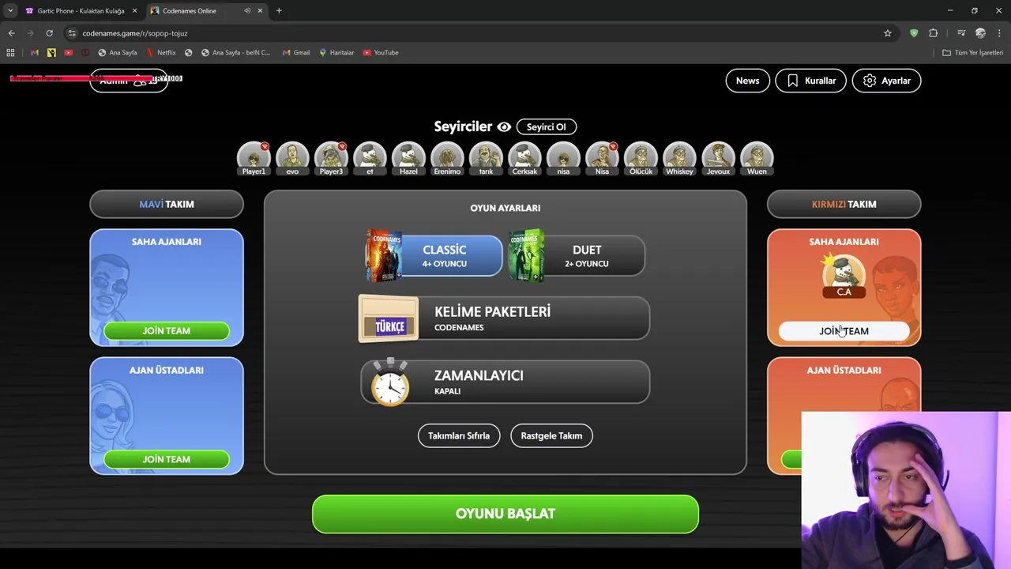Viewport: 1011px width, 569px height.
Task: Switch to the Gartic Phone tab
Action: (80, 11)
